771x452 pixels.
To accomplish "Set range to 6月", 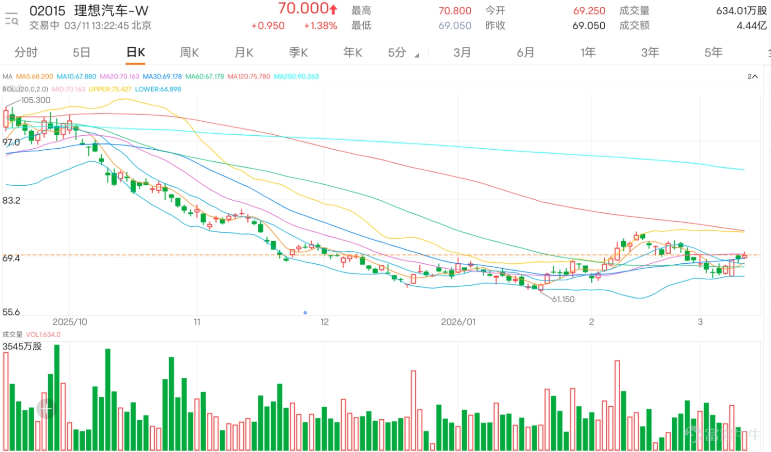I will (525, 52).
